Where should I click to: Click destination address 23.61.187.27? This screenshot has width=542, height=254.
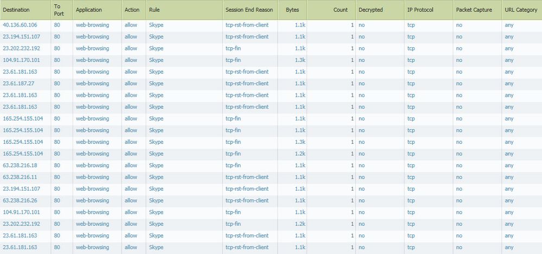(18, 84)
